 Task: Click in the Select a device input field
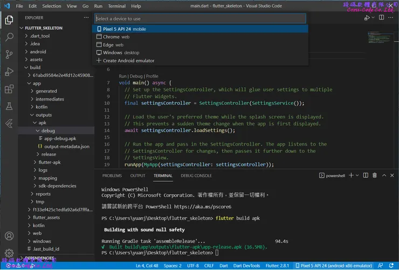pyautogui.click(x=200, y=18)
